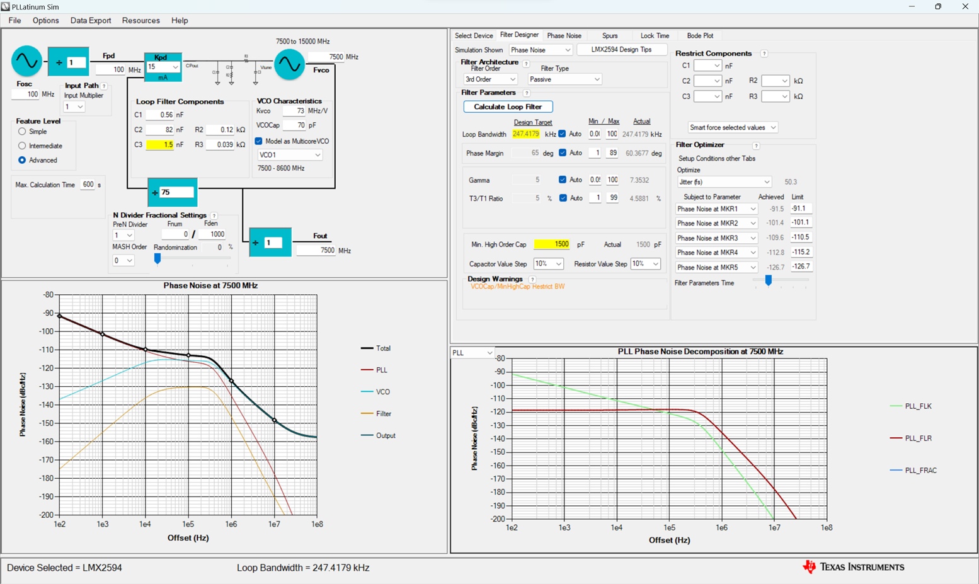Click the Randomization slider handle

point(157,258)
